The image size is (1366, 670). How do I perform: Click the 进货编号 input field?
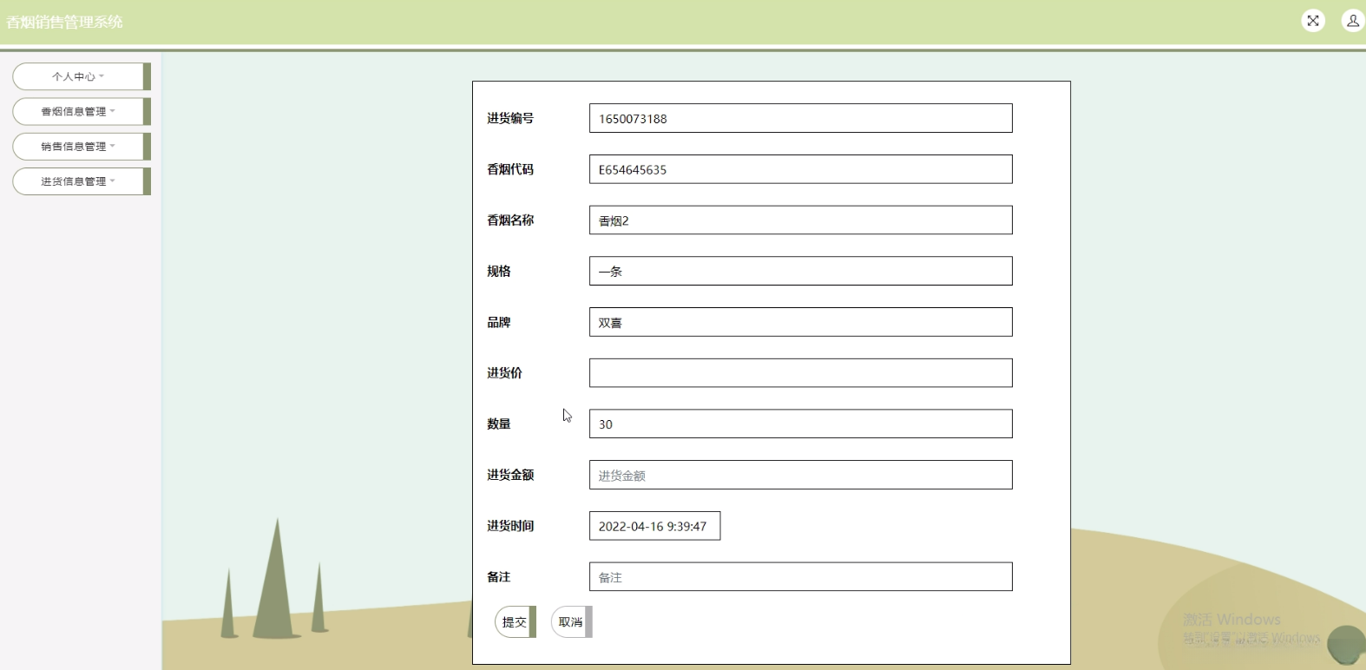(x=800, y=118)
